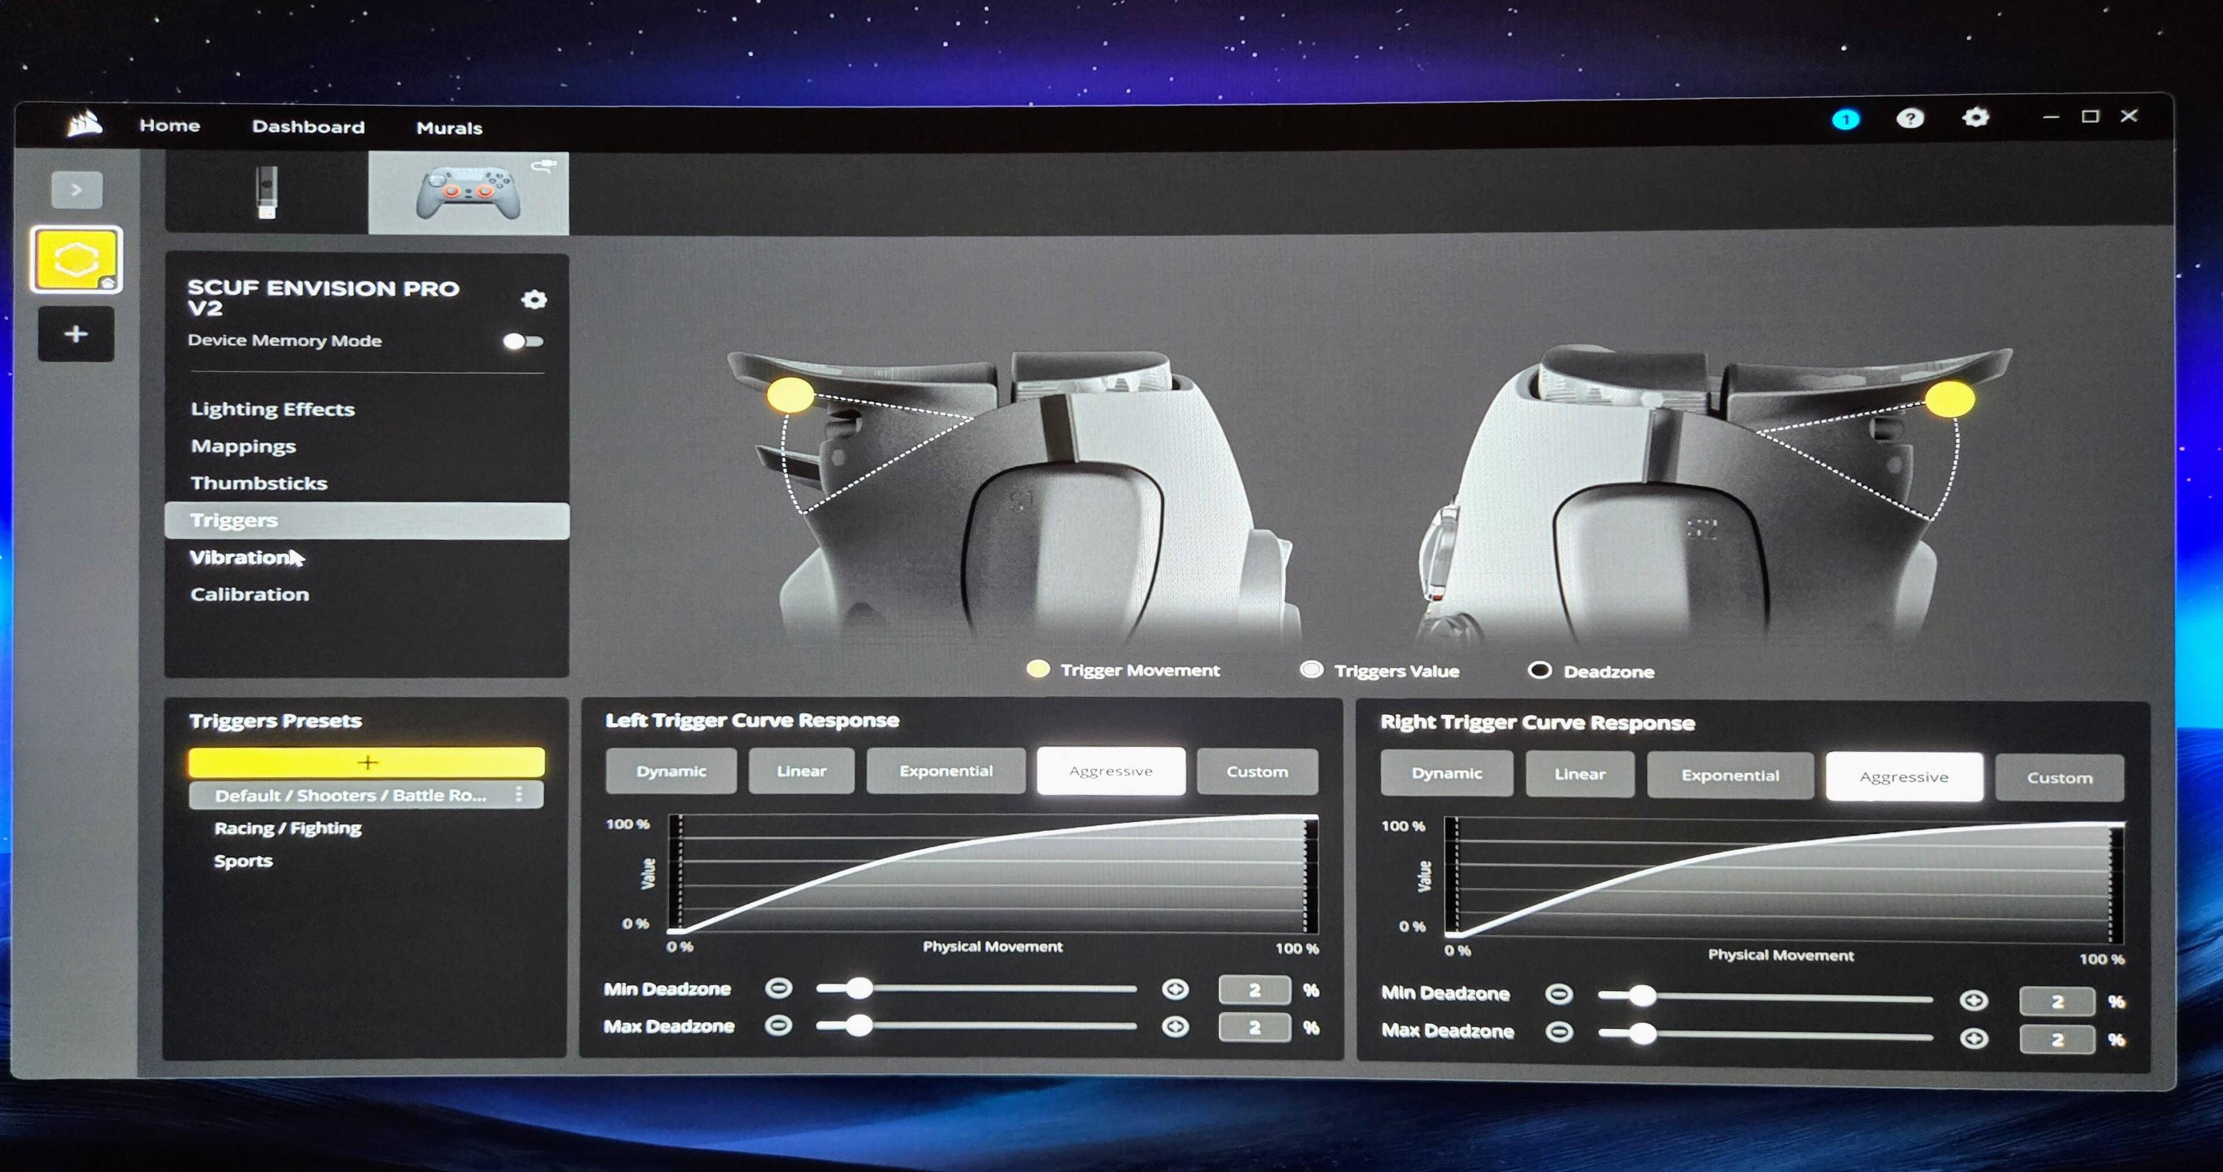Open the help question mark icon

click(1909, 118)
